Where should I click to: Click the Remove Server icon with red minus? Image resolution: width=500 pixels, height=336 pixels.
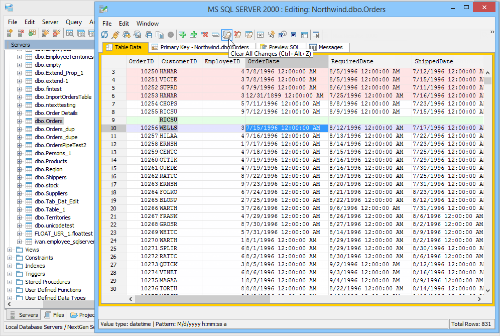pyautogui.click(x=21, y=33)
